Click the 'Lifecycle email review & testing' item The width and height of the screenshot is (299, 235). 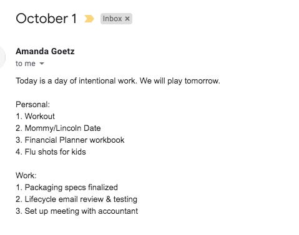point(76,199)
